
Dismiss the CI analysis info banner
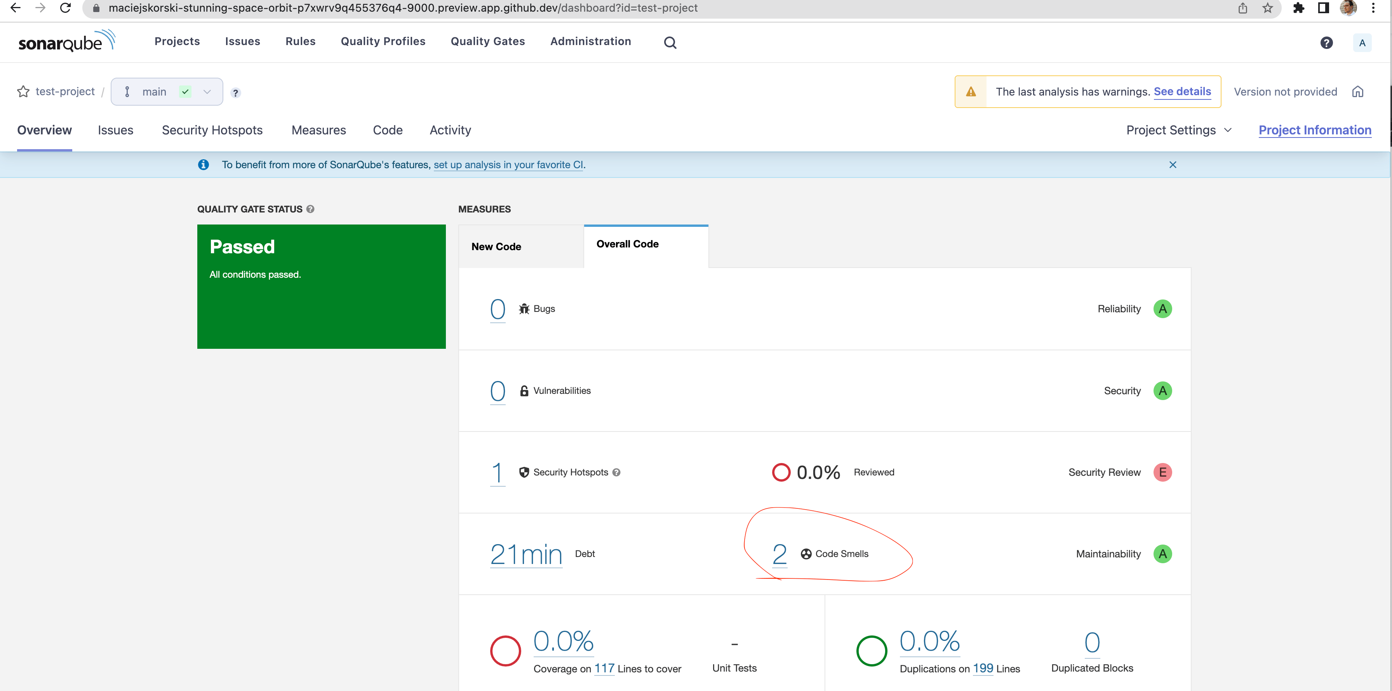(1172, 165)
